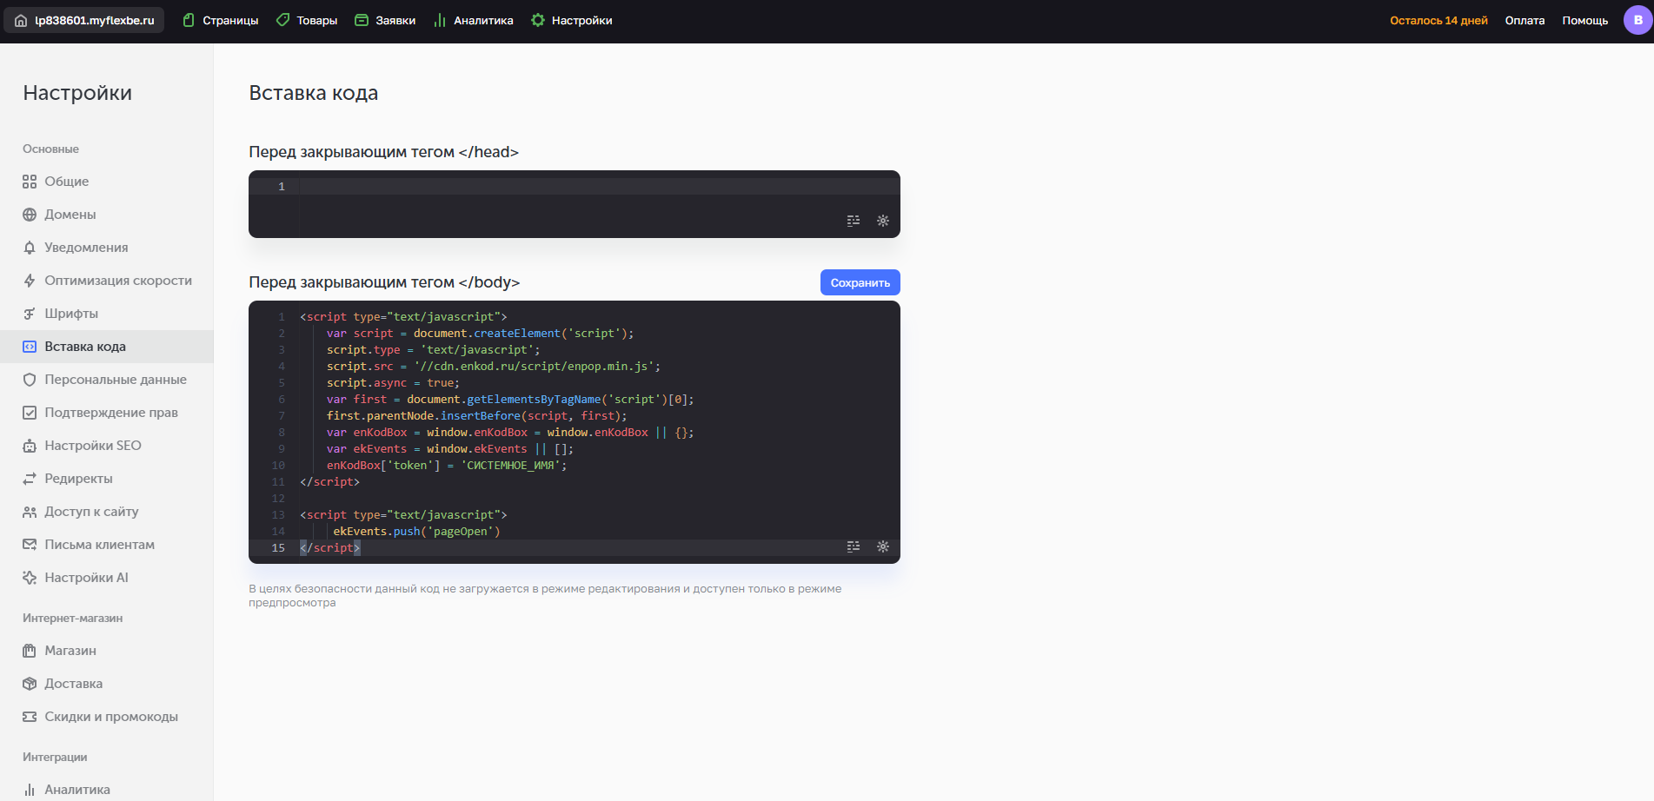Click the Настройки SEO robot icon
This screenshot has width=1654, height=801.
click(x=30, y=446)
